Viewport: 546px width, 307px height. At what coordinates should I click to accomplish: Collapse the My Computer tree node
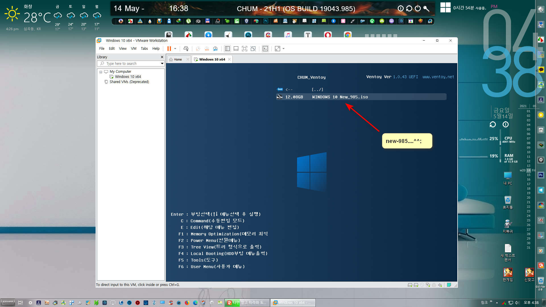point(101,72)
